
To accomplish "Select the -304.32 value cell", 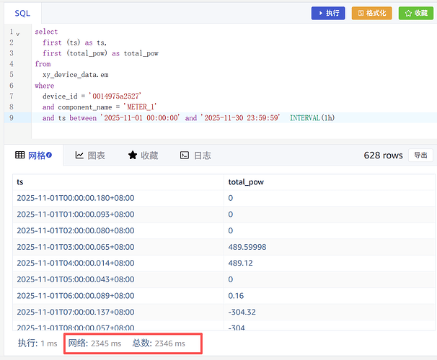I will (242, 312).
